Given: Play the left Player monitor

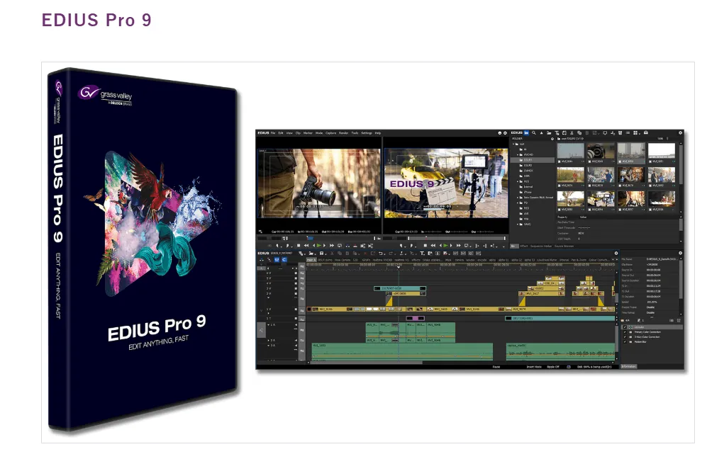Looking at the screenshot, I should (x=319, y=246).
